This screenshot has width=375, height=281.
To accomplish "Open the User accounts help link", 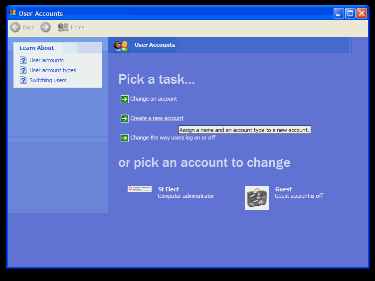I will tap(47, 60).
